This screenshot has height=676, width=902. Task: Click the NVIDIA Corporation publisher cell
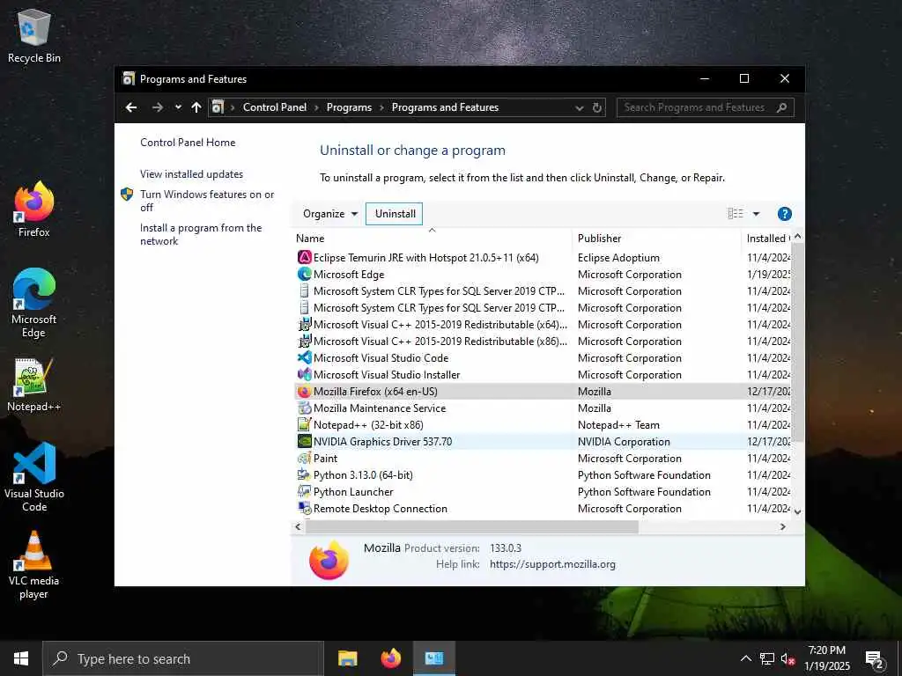[624, 442]
